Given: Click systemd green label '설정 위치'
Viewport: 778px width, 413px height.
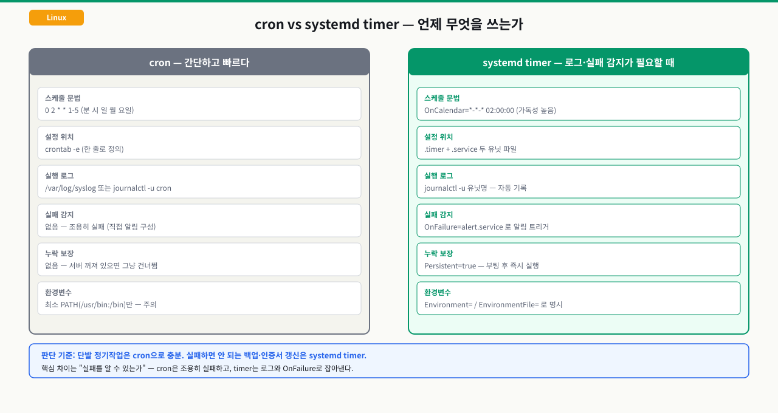Looking at the screenshot, I should (439, 137).
